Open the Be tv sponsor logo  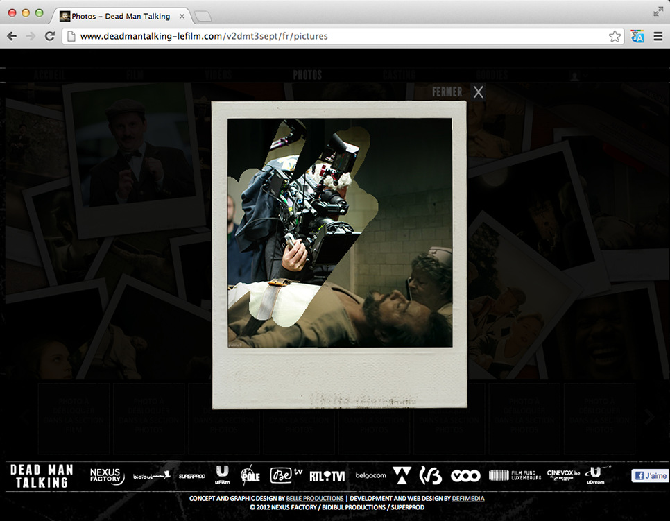[x=286, y=475]
